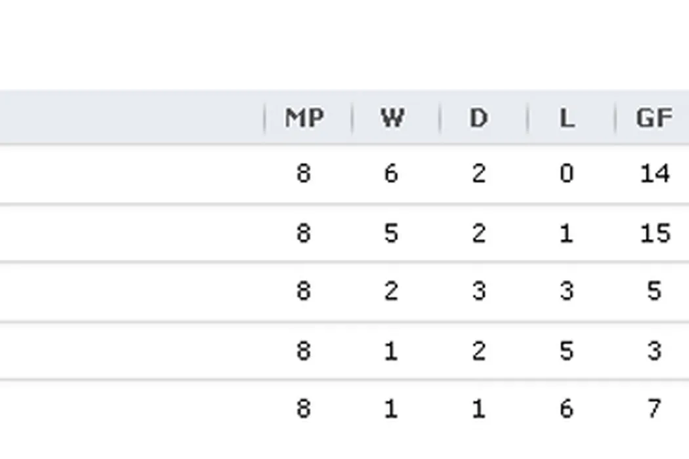Click the losses value 1 in second row
689x459 pixels.
[566, 233]
